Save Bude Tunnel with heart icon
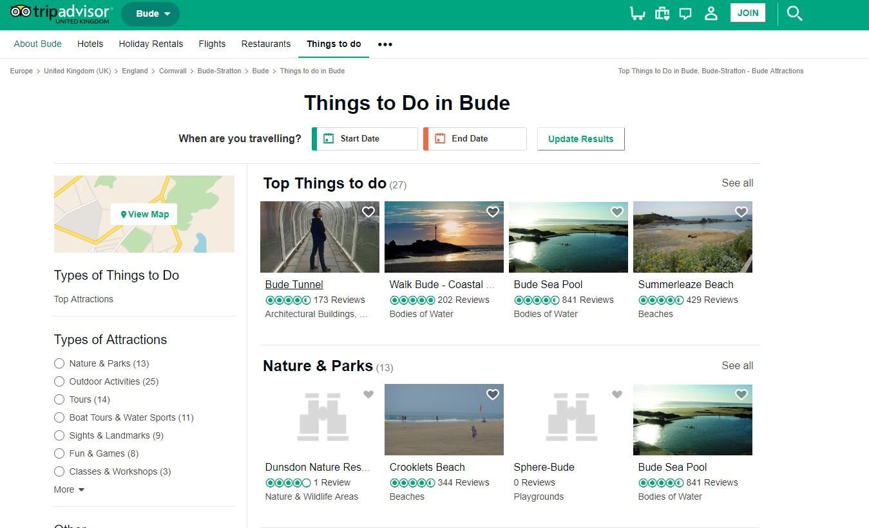The width and height of the screenshot is (869, 528). pos(368,212)
